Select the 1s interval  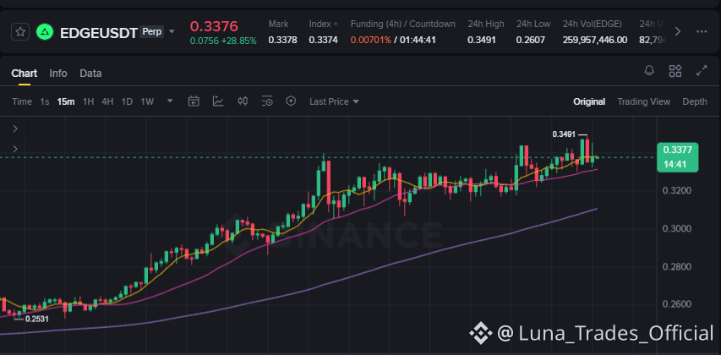click(45, 101)
